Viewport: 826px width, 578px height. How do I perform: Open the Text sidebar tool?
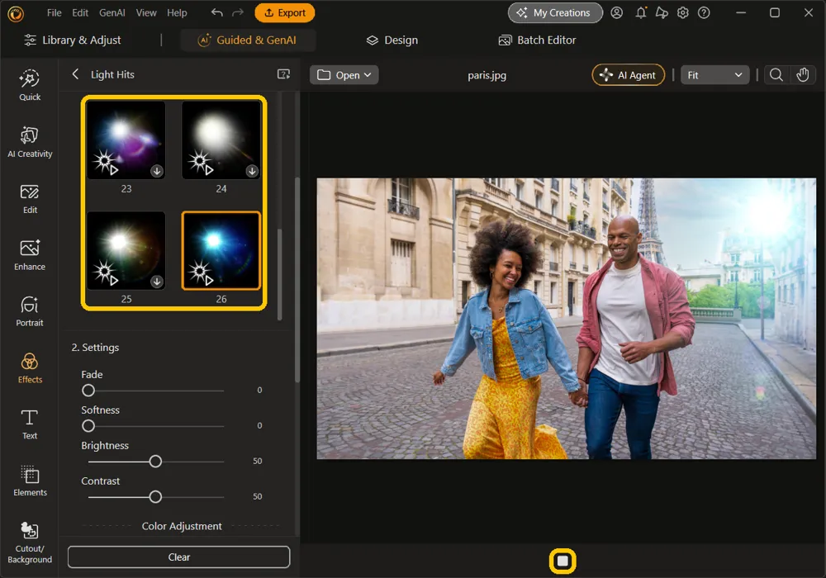[x=30, y=424]
